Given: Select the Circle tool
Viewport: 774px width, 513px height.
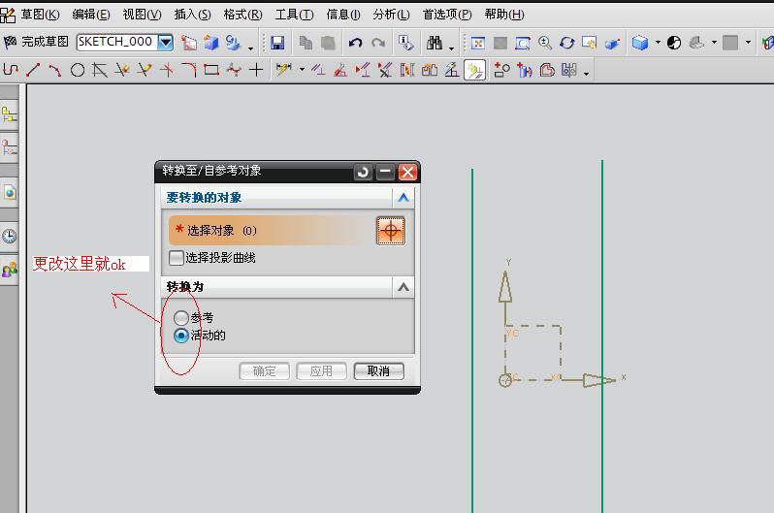Looking at the screenshot, I should [78, 70].
